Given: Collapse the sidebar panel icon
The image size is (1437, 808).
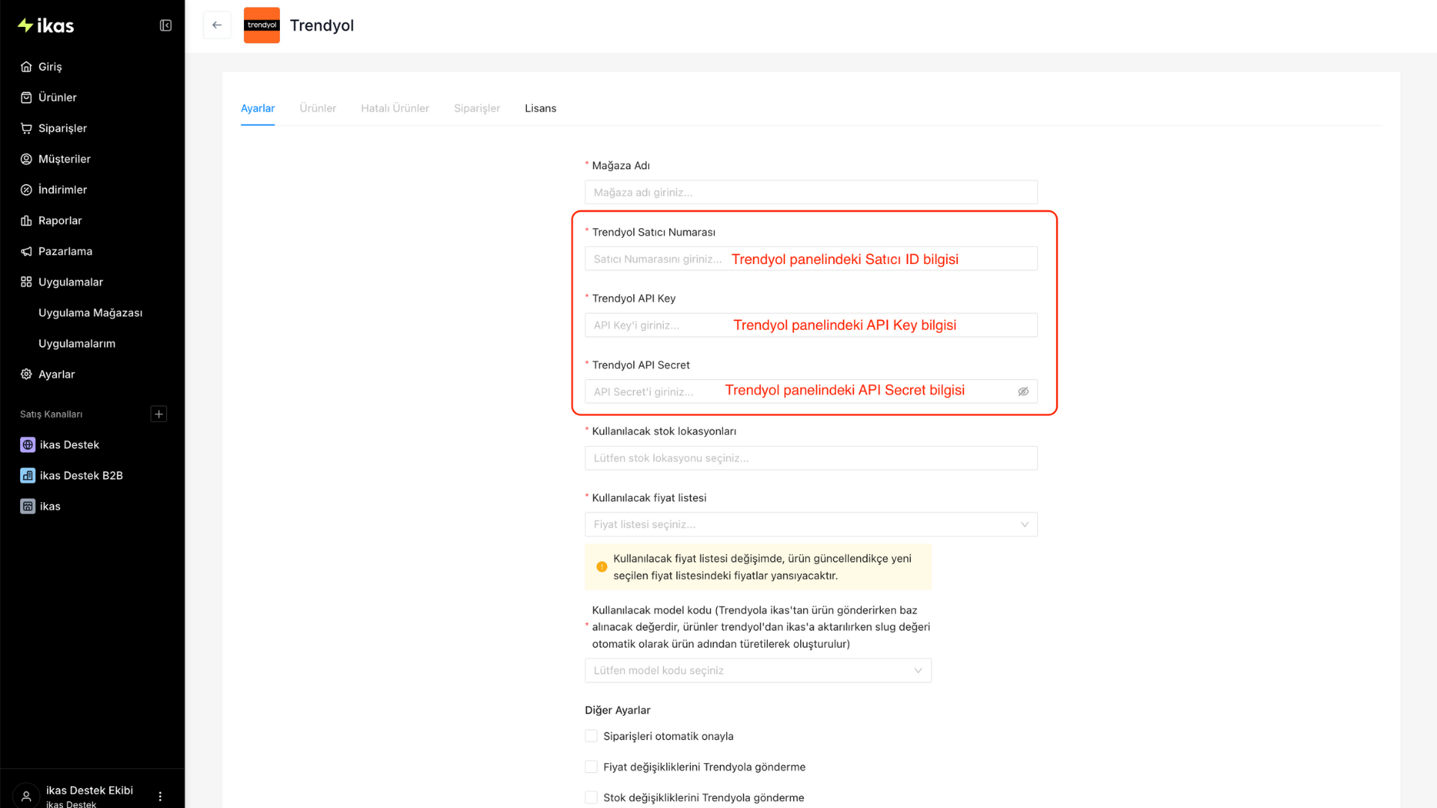Looking at the screenshot, I should [x=165, y=25].
